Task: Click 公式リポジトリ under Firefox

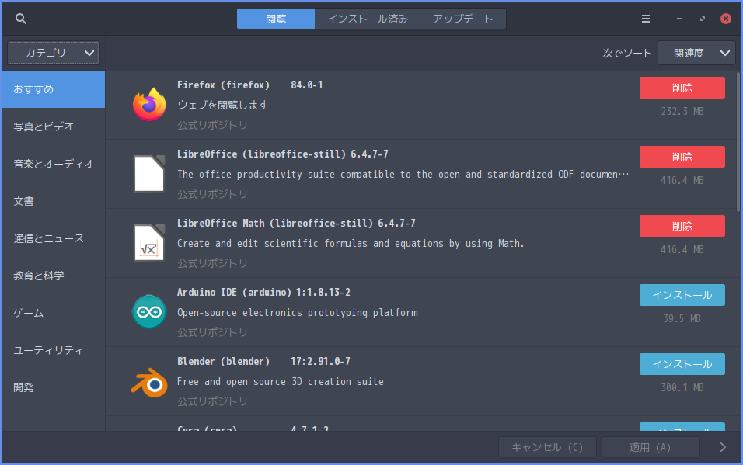Action: (x=212, y=125)
